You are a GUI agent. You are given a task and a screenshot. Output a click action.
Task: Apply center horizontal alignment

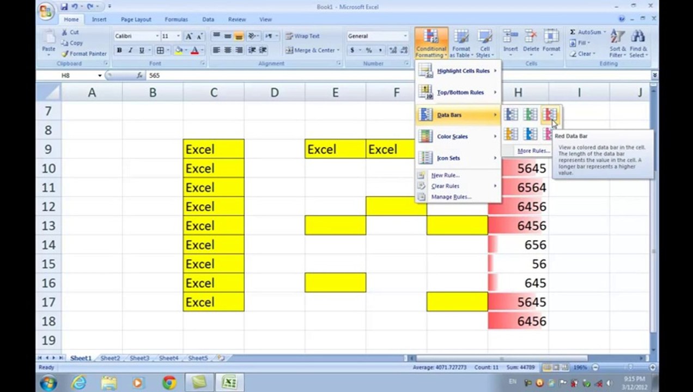(x=228, y=50)
